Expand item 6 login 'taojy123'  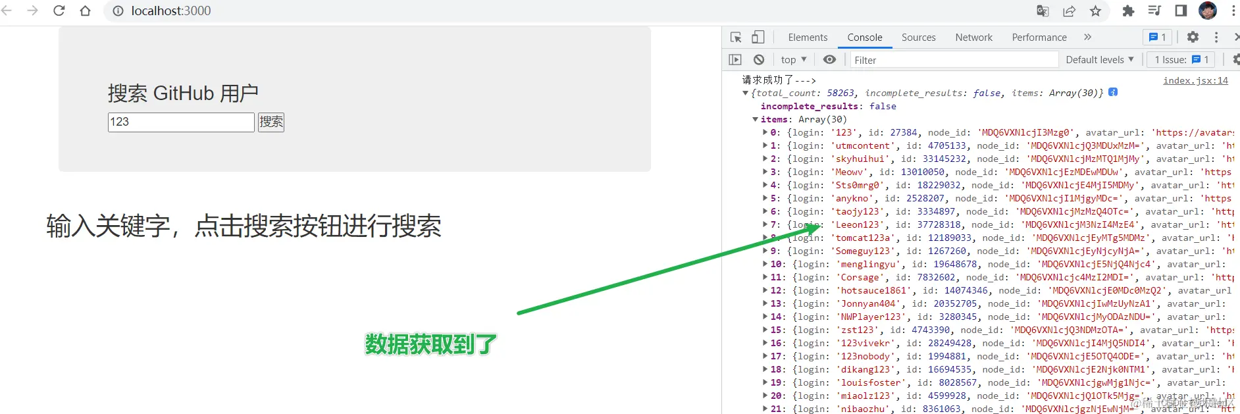pyautogui.click(x=765, y=211)
